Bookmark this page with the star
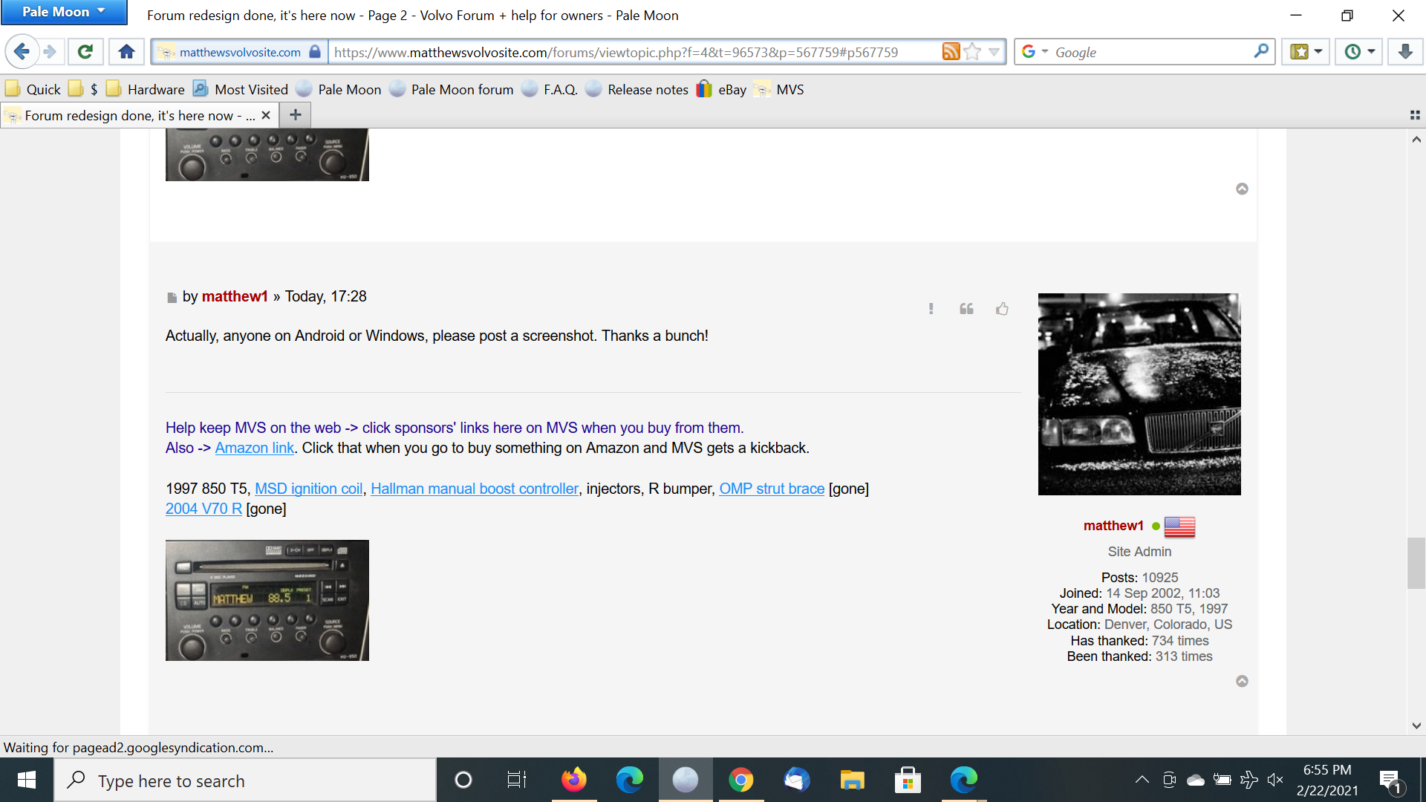Viewport: 1426px width, 802px height. pyautogui.click(x=972, y=52)
